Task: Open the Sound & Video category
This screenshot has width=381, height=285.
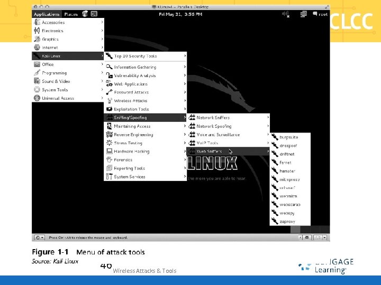Action: coord(68,81)
